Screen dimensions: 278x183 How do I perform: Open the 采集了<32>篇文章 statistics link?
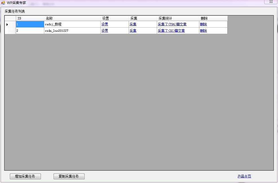tap(171, 31)
